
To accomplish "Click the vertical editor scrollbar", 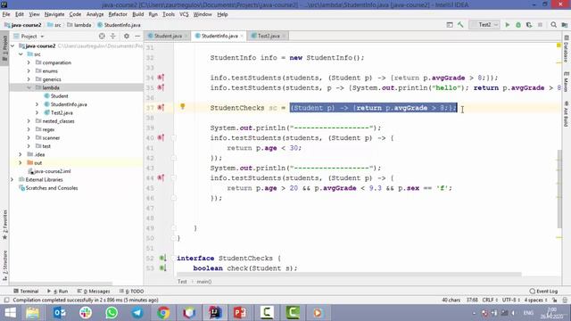I will 559,188.
